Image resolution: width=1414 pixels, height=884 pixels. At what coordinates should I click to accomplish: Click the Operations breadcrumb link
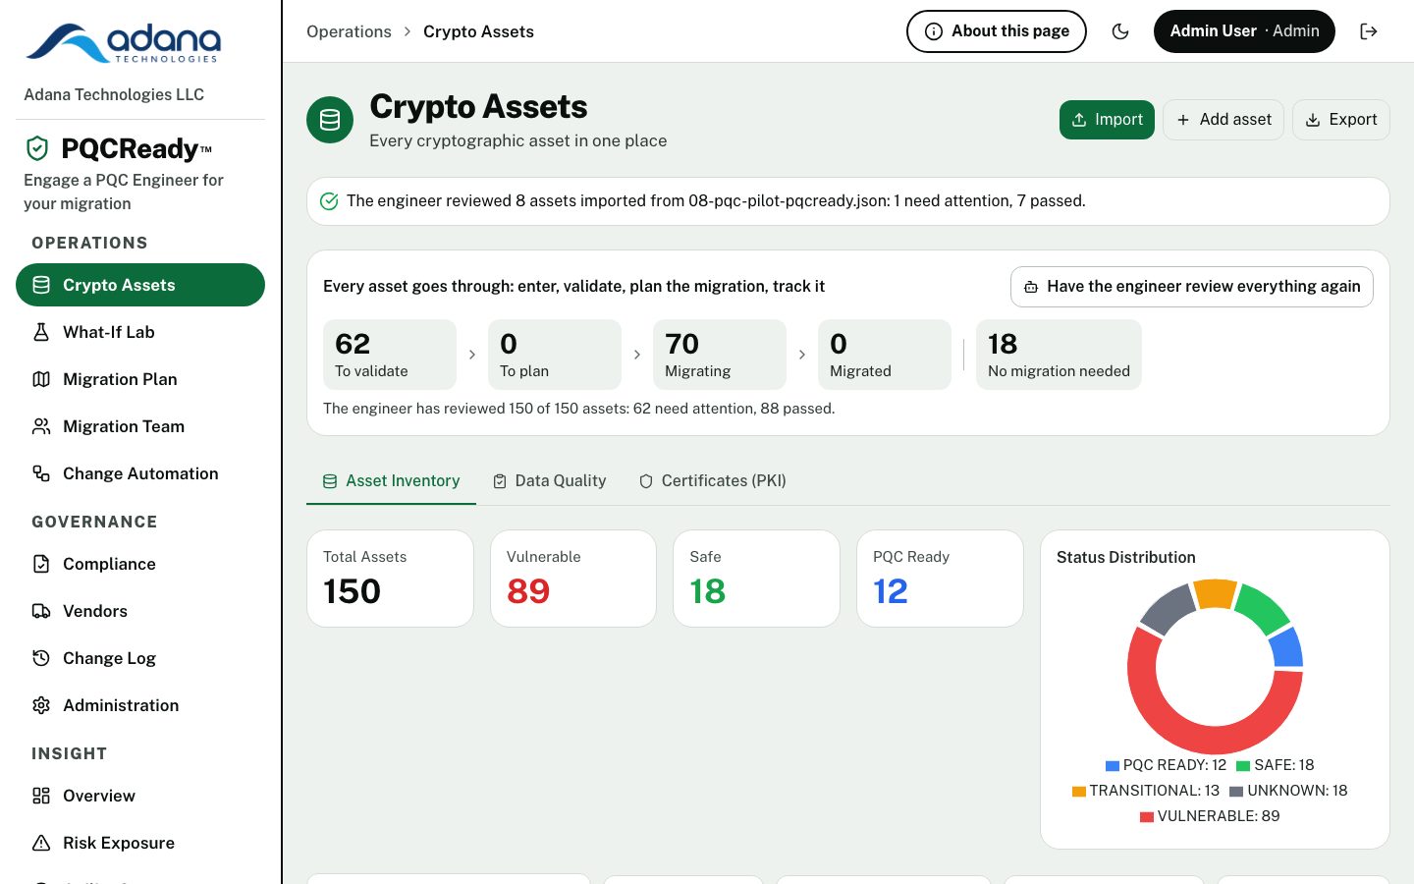pyautogui.click(x=349, y=31)
